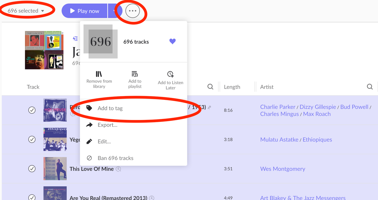Click the Jazz playlist collage cover art
The width and height of the screenshot is (378, 200).
(x=45, y=50)
